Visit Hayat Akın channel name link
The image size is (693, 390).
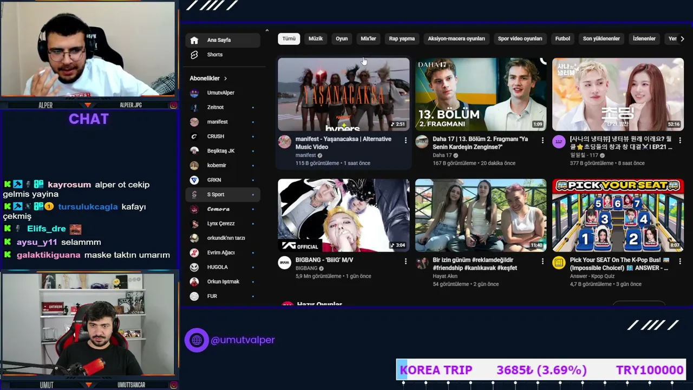[x=445, y=276]
